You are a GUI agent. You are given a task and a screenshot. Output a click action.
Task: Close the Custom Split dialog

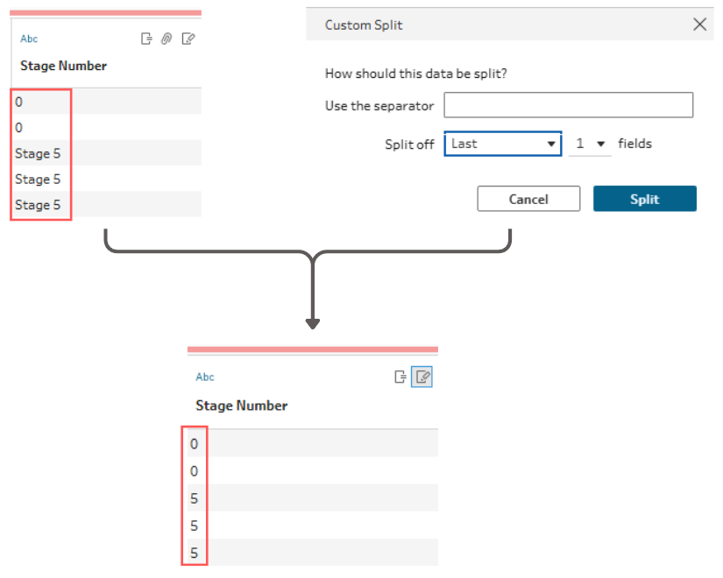(699, 25)
